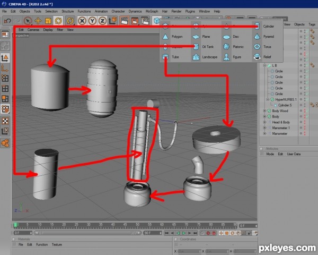Click green Play Backwards button
The image size is (318, 255).
click(x=178, y=233)
